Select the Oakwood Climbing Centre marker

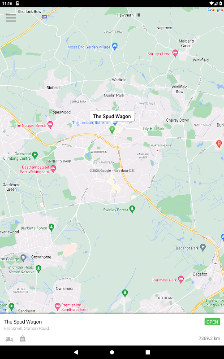pos(35,155)
